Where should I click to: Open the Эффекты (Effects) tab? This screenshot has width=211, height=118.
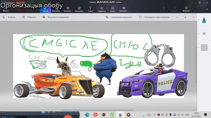tap(102, 10)
